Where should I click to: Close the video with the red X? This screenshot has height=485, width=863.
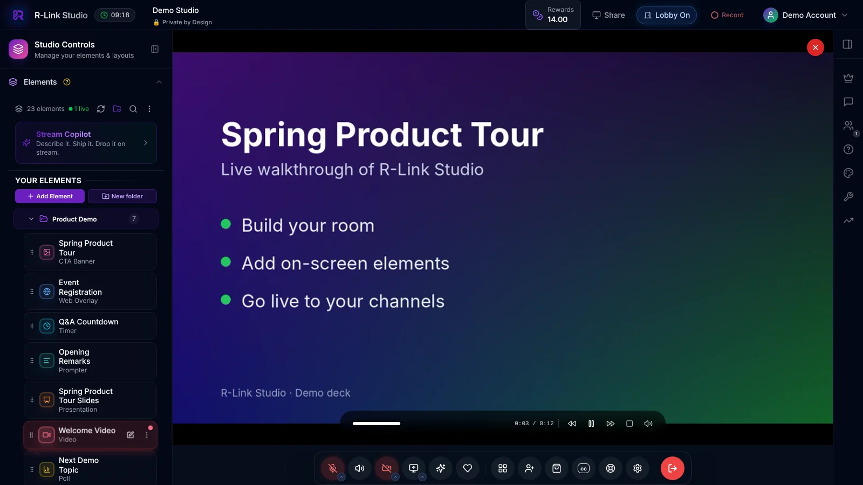pyautogui.click(x=816, y=47)
